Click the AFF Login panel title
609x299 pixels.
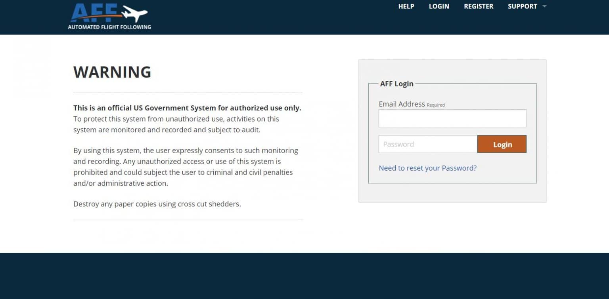(397, 84)
